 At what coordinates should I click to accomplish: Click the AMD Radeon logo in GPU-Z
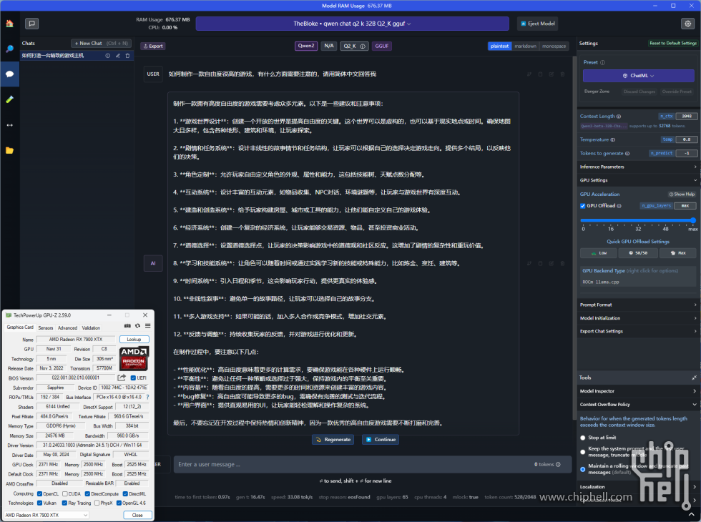[x=134, y=358]
